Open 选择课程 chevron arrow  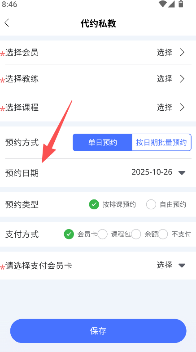coord(182,108)
